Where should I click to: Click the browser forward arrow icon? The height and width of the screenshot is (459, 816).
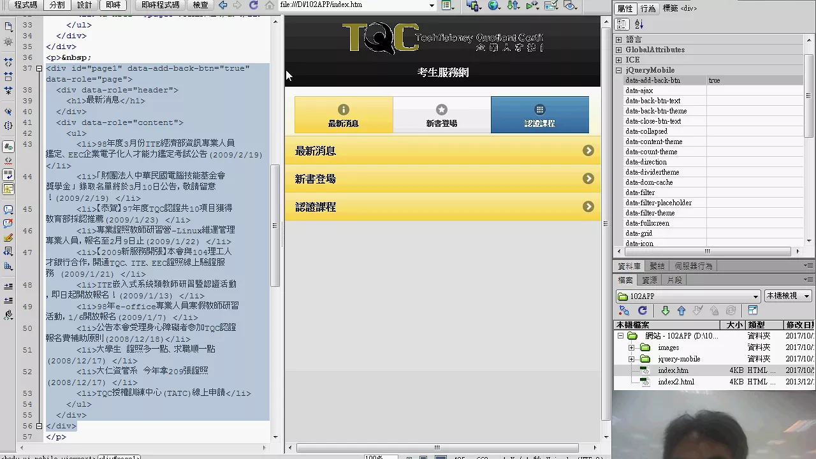[238, 5]
